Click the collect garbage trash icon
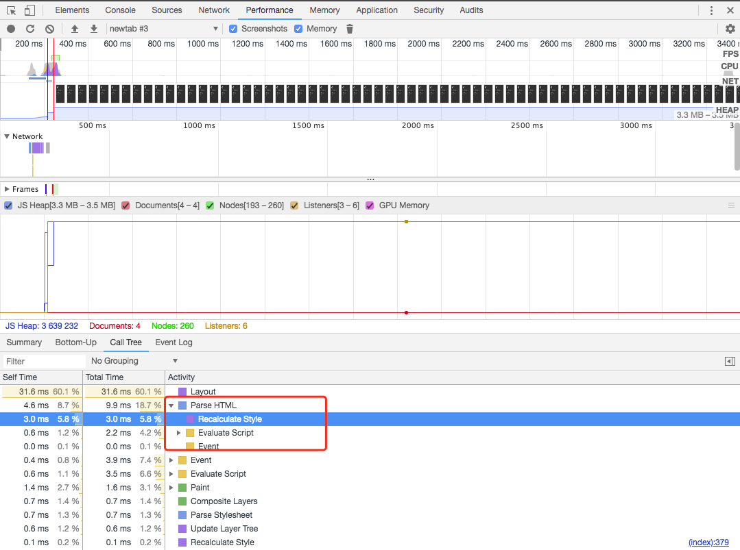The width and height of the screenshot is (740, 550). 350,29
